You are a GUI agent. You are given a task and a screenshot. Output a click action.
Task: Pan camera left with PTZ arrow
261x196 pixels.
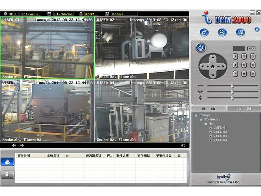[203, 67]
